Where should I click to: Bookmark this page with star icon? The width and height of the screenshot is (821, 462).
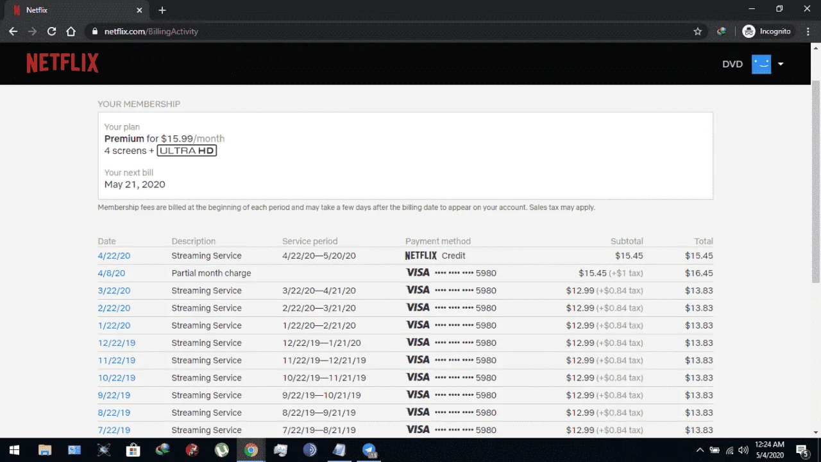pos(698,31)
